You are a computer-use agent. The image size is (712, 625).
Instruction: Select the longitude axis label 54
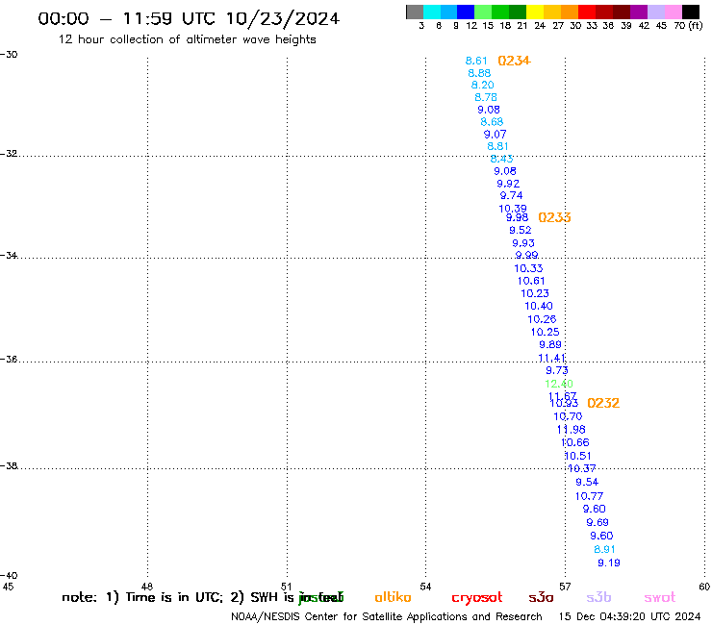(x=425, y=587)
